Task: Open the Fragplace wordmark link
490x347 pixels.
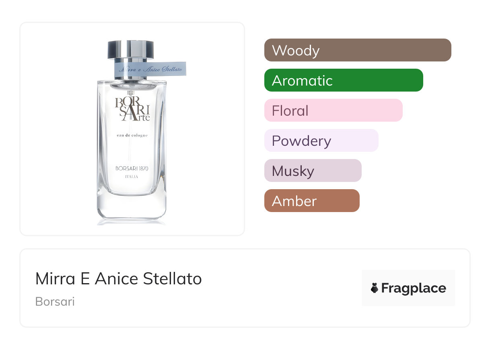Action: click(x=414, y=288)
